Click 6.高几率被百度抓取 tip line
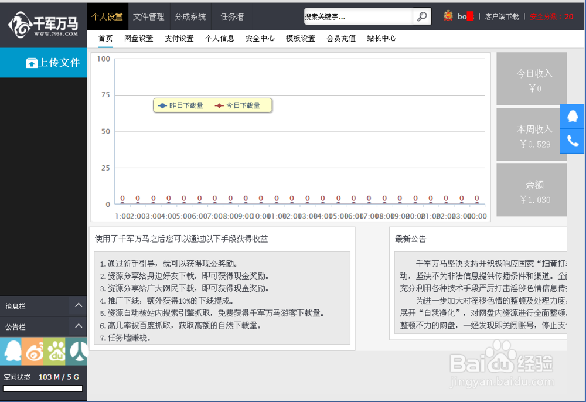Image resolution: width=586 pixels, height=402 pixels. (180, 326)
